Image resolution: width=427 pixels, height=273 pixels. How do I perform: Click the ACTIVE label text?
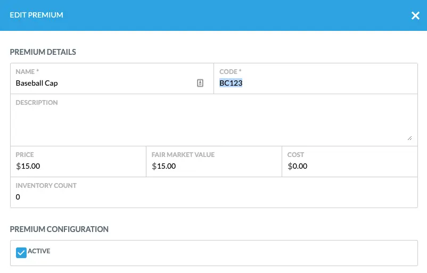39,251
